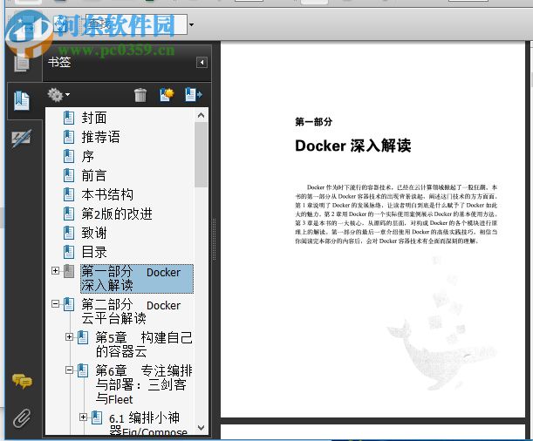Open the signatures panel icon
This screenshot has height=441, width=533.
(x=22, y=138)
